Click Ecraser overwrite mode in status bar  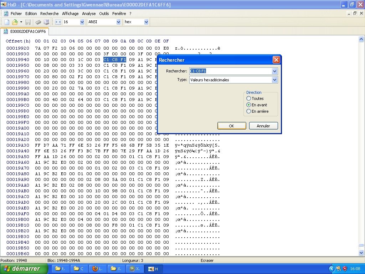[x=207, y=260]
